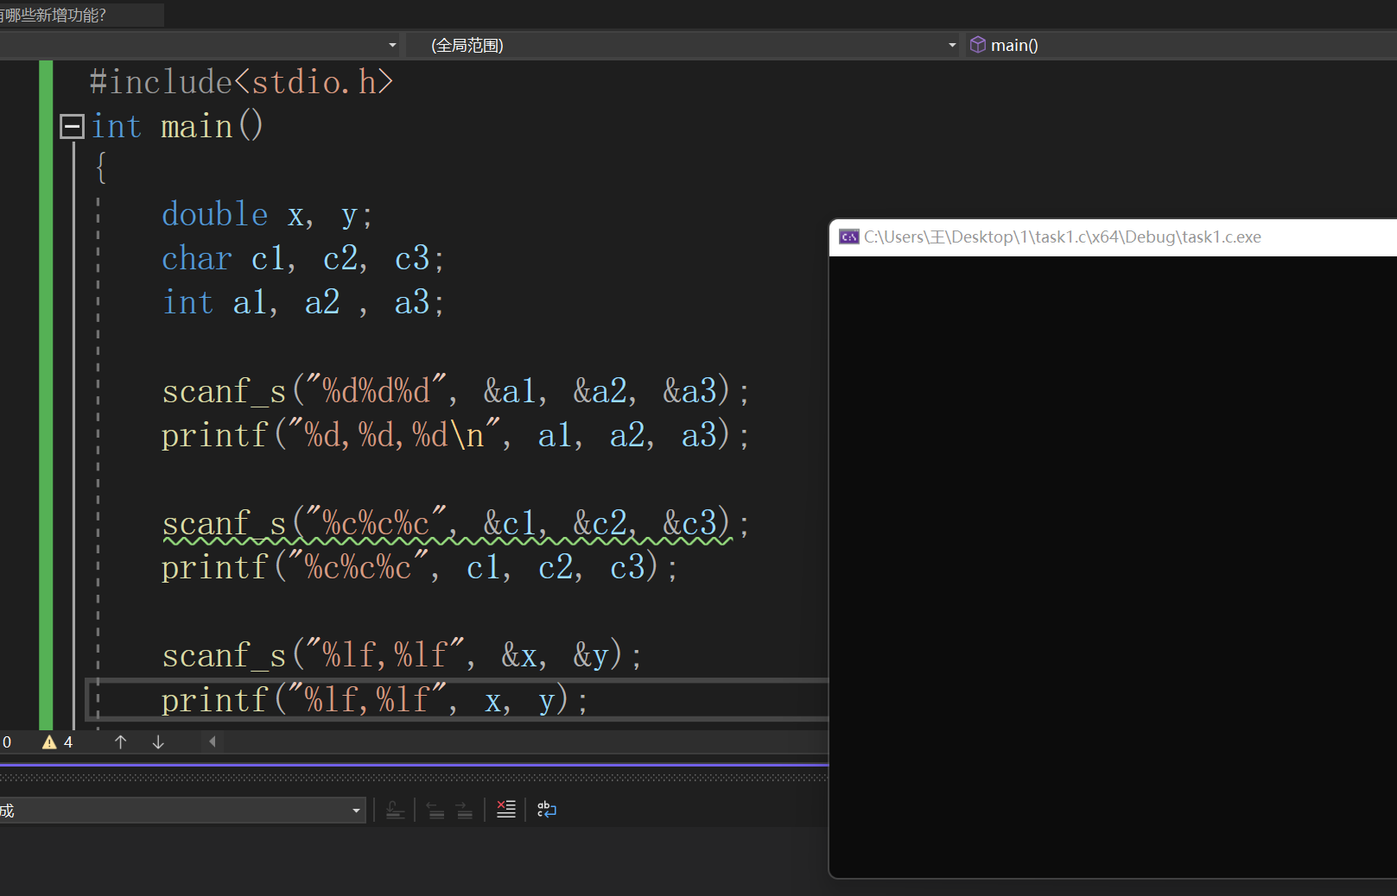Open the output source dropdown

pyautogui.click(x=355, y=811)
